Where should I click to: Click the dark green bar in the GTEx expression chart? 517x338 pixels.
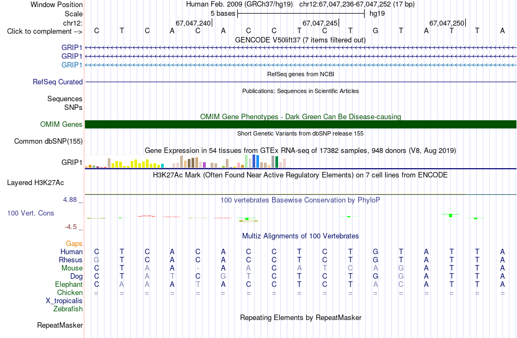tap(276, 162)
